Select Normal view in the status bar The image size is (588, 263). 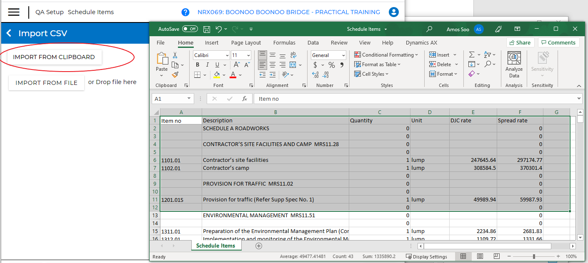pos(463,256)
